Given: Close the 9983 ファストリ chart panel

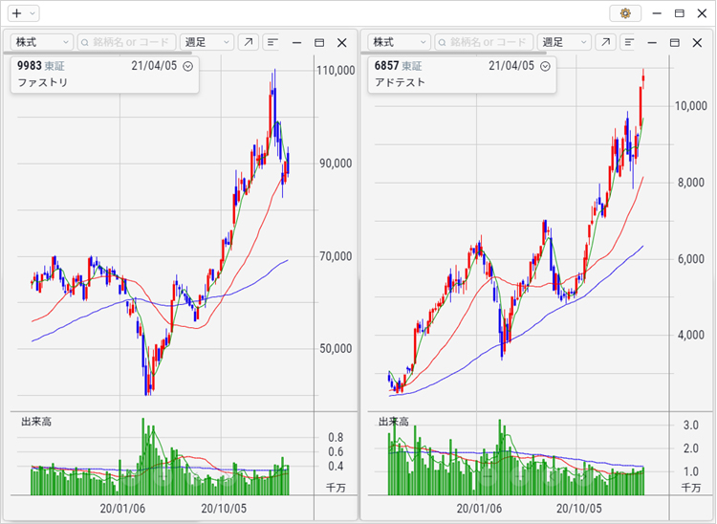Looking at the screenshot, I should (x=341, y=43).
